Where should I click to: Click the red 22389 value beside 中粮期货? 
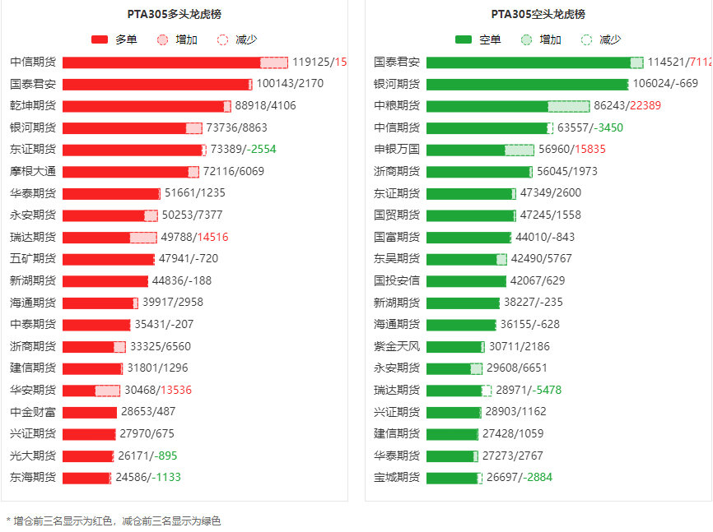[x=645, y=106]
